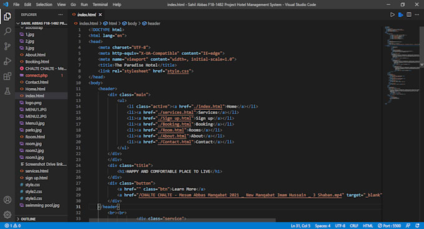The image size is (424, 229).
Task: Collapse the SAHIL ABBAS F18-1482 project folder
Action: (x=41, y=23)
